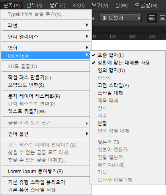This screenshot has width=166, height=195.
Task: Choose 문자 레이어 래스터화(R)
Action: pyautogui.click(x=46, y=96)
